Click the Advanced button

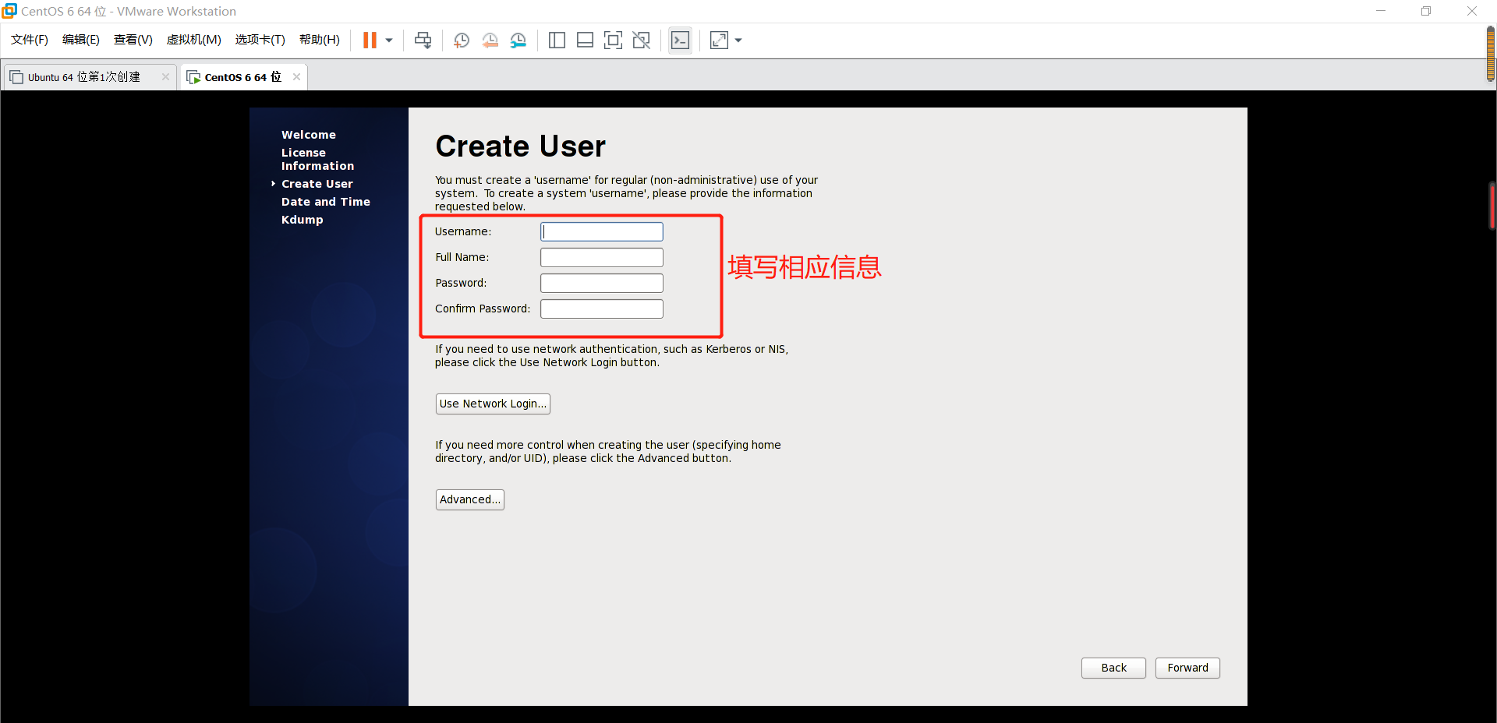click(x=470, y=499)
